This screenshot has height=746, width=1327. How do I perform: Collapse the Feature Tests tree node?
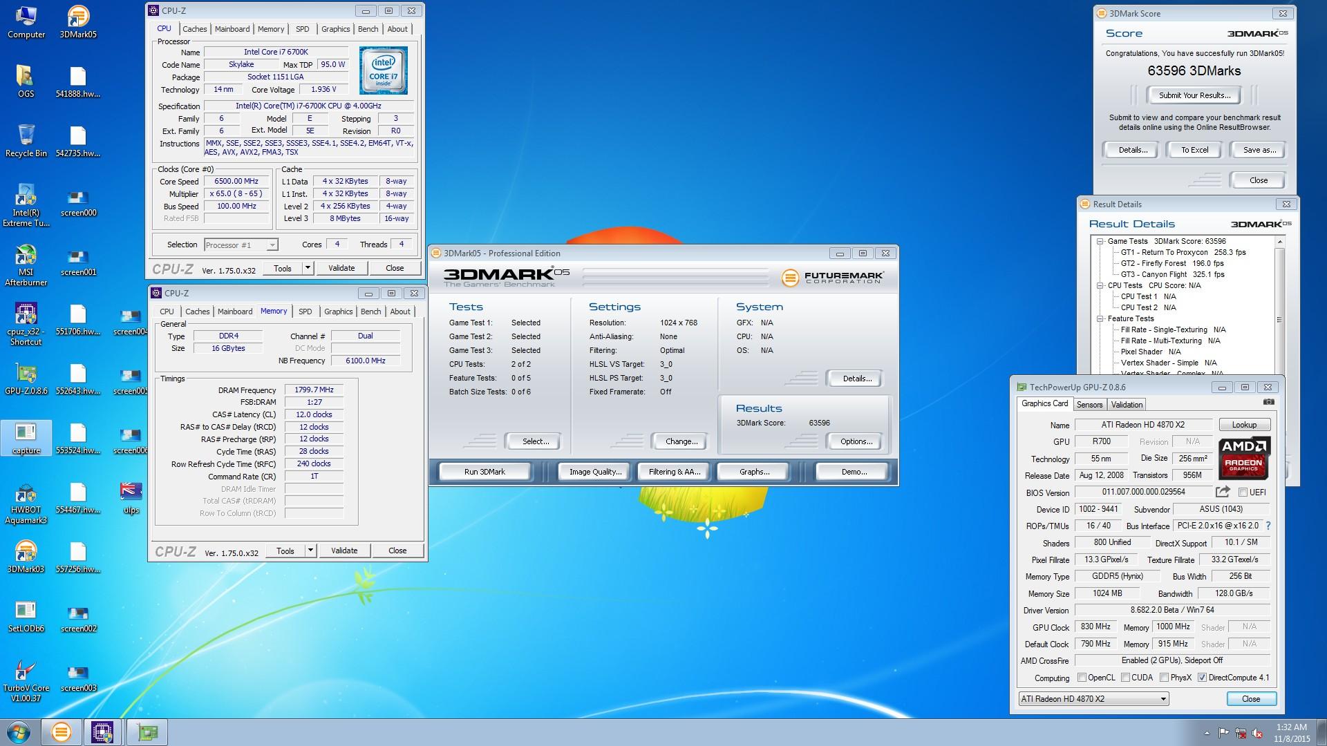1100,318
